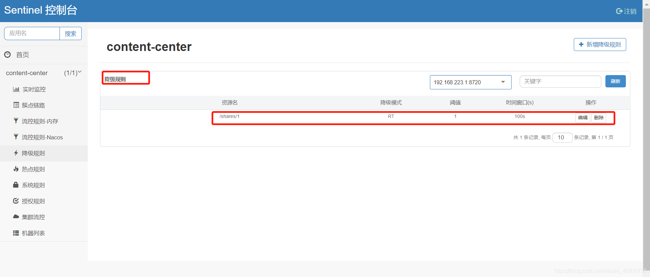Click the /shares/1 resource name cell
This screenshot has height=277, width=650.
230,116
